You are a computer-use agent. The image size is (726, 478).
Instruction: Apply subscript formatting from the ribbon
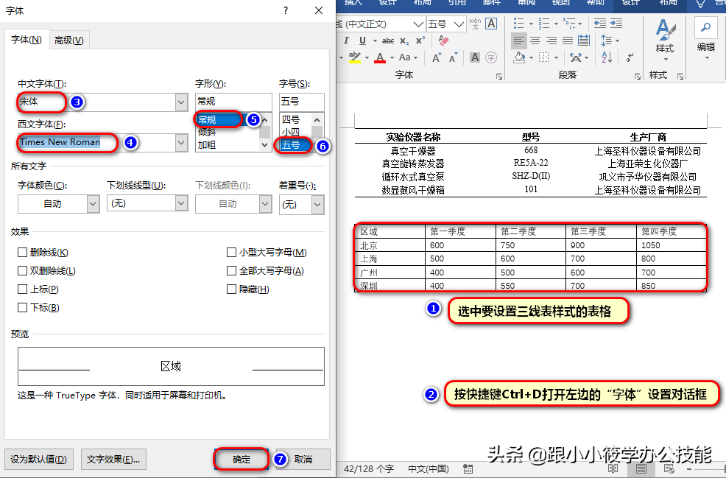403,41
